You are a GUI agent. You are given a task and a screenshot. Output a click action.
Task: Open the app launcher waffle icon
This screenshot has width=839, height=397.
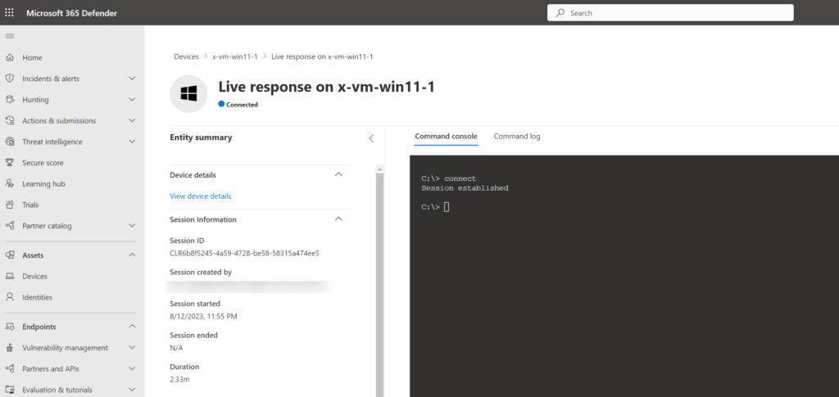9,13
